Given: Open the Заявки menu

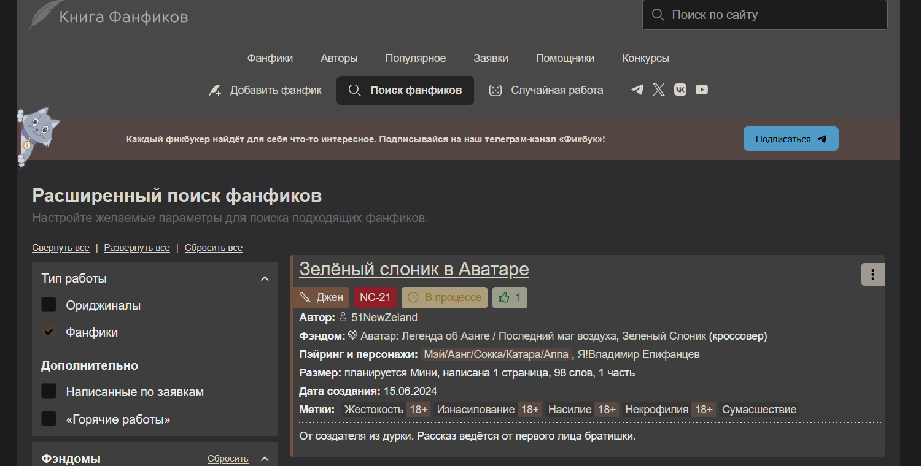Looking at the screenshot, I should [x=491, y=58].
